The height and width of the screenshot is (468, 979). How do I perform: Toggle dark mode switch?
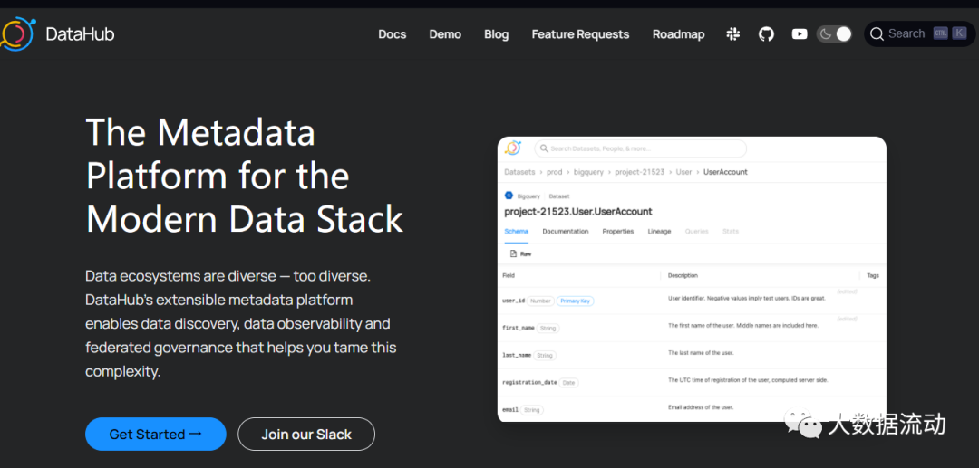coord(834,34)
